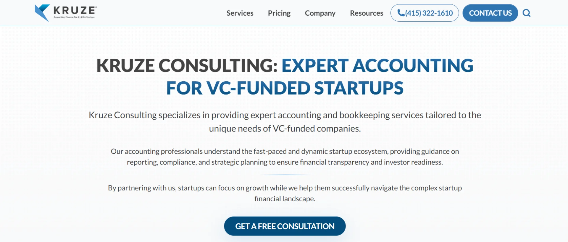Open site search with the magnifier icon

[527, 13]
